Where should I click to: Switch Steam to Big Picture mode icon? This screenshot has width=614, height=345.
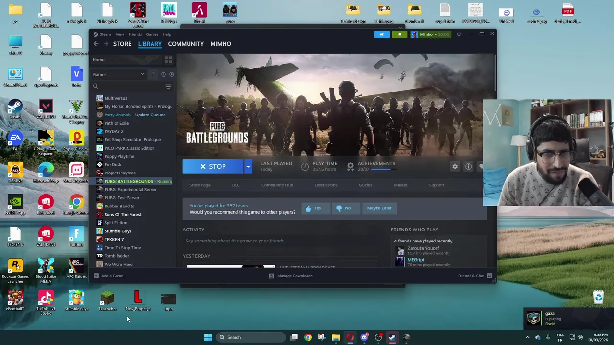[x=459, y=34]
